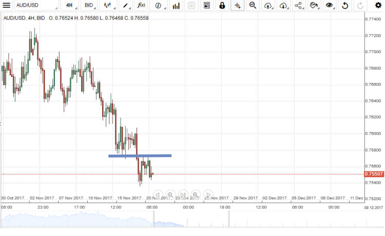Click the 0.77000 price axis label
This screenshot has width=385, height=236.
pyautogui.click(x=373, y=52)
